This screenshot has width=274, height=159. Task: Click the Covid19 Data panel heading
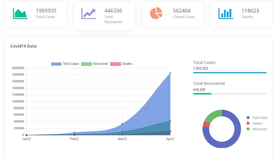pos(23,46)
